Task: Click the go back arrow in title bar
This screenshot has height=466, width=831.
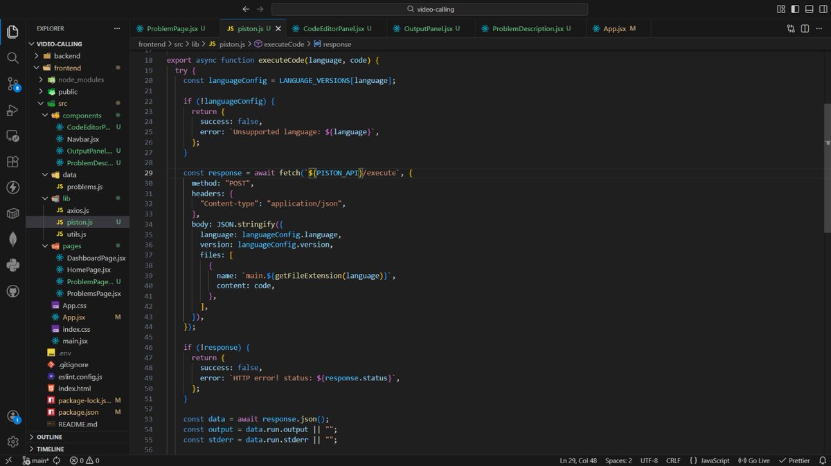Action: tap(246, 9)
